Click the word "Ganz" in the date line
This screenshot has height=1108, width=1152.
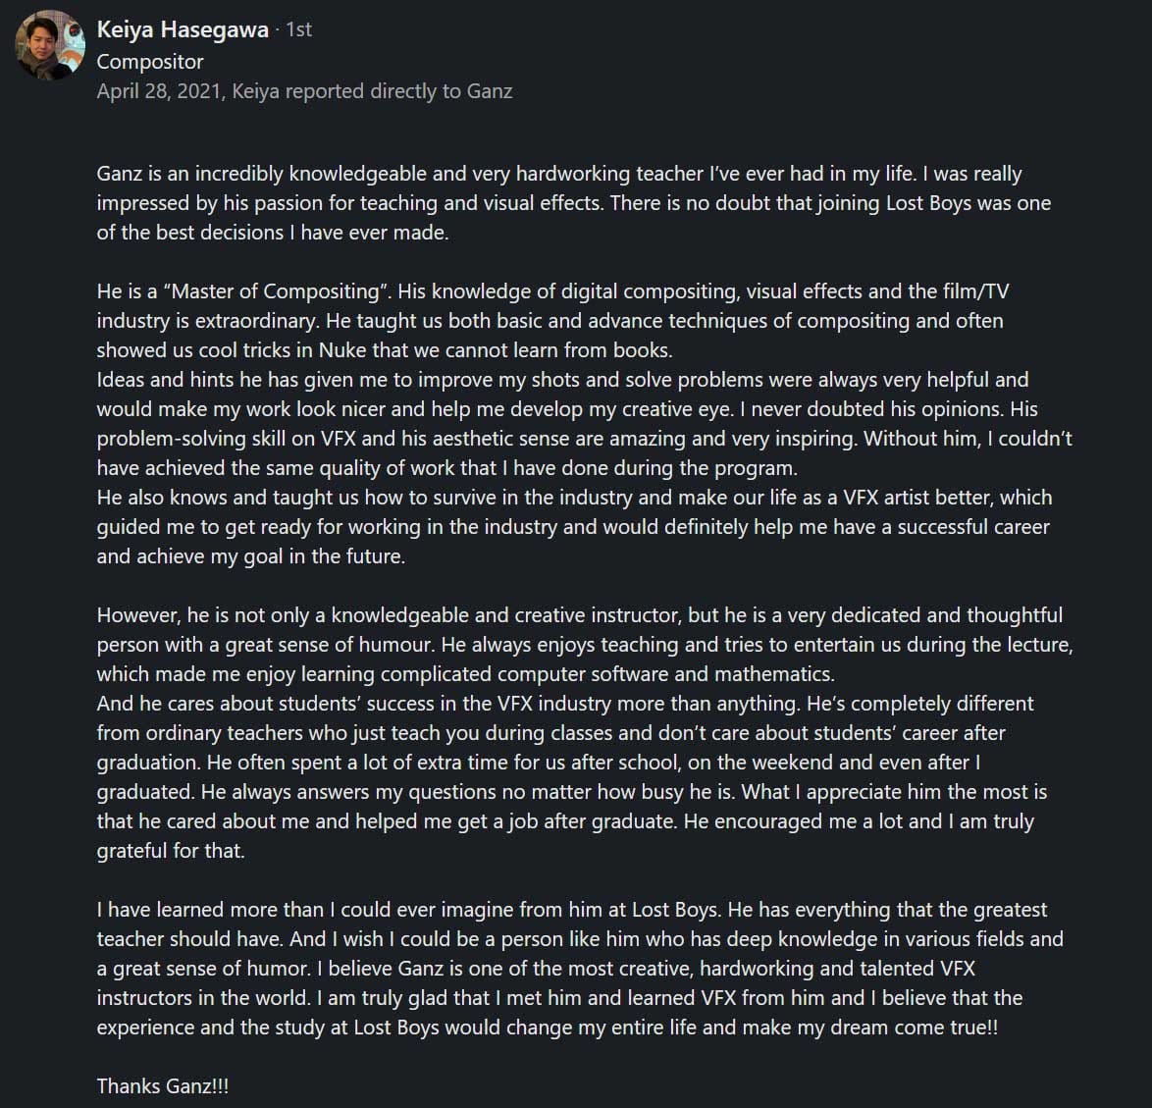pos(490,91)
